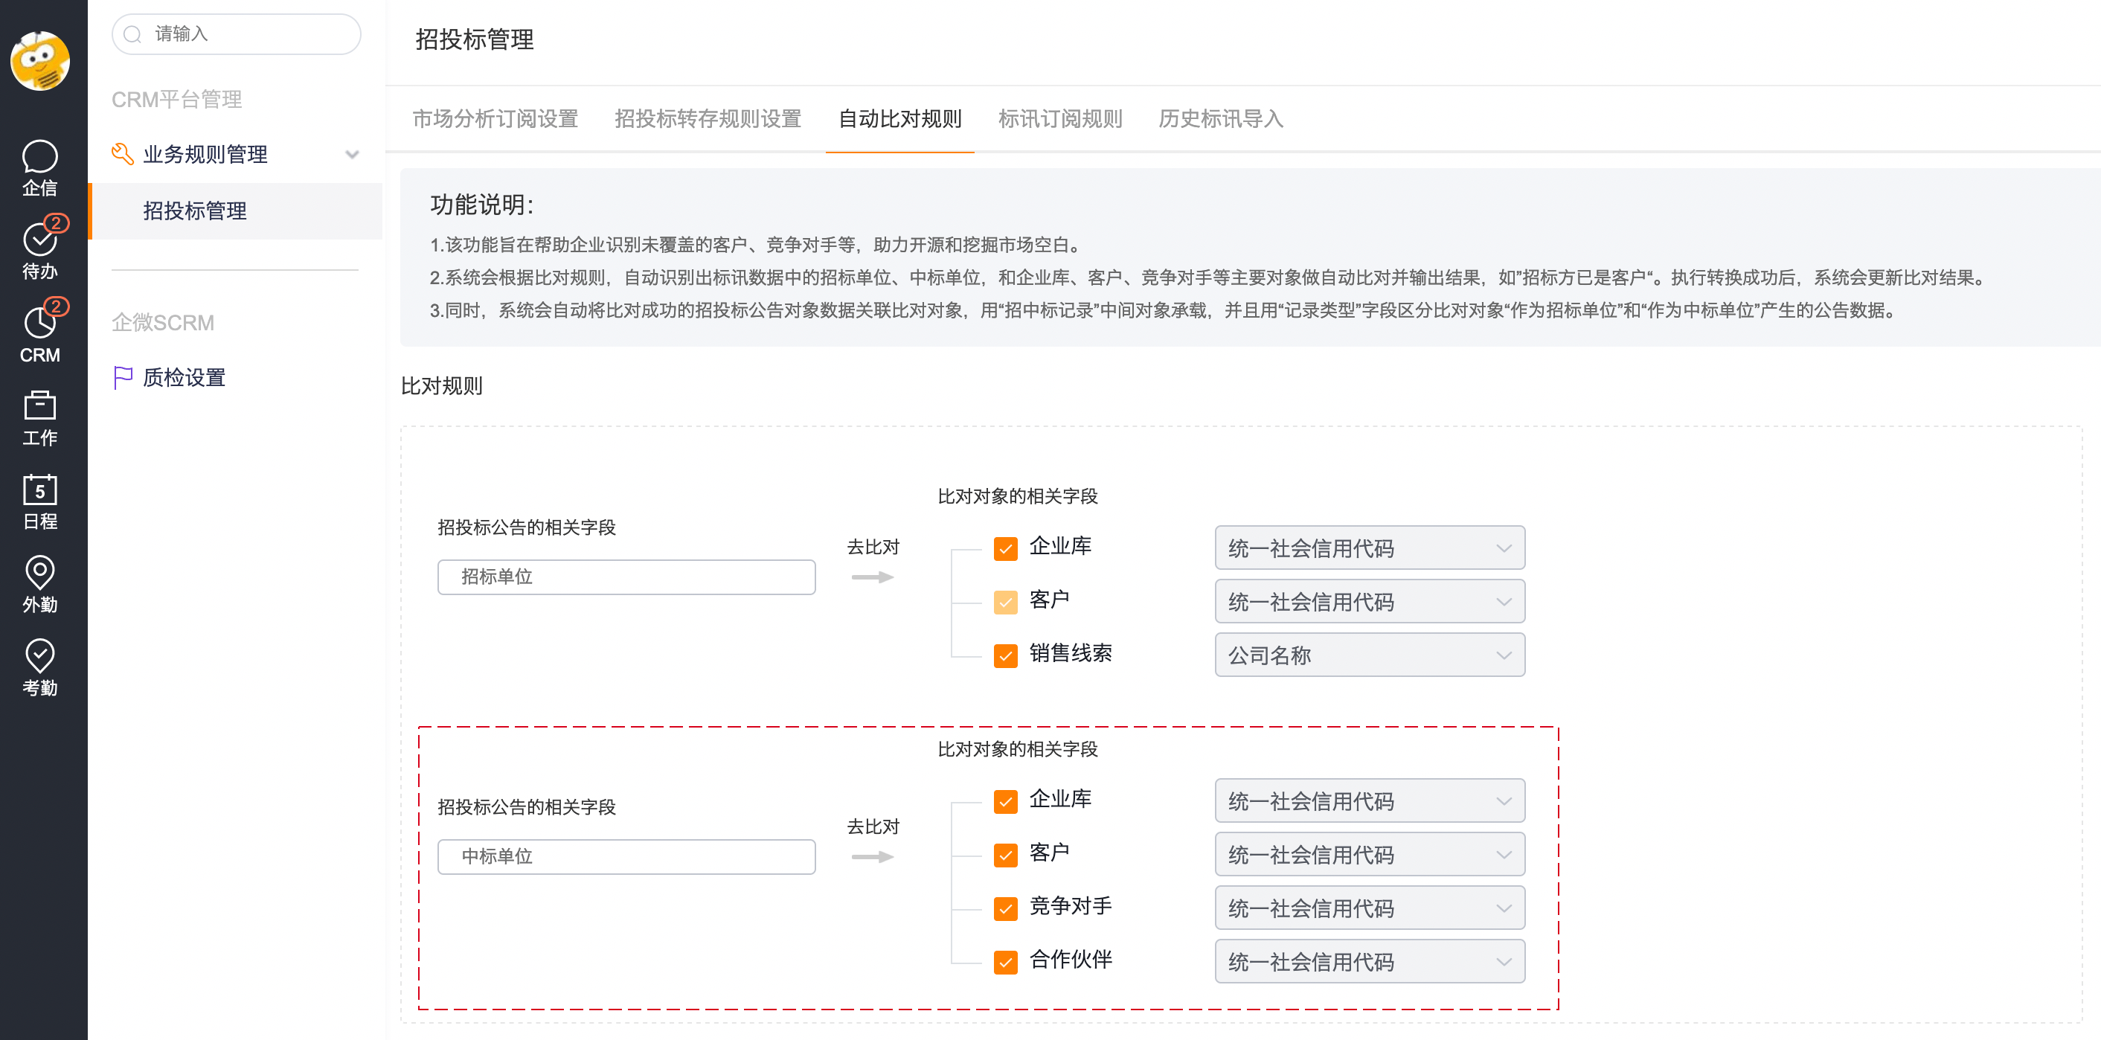Click the 比对规则 heading
2101x1040 pixels.
(x=441, y=385)
